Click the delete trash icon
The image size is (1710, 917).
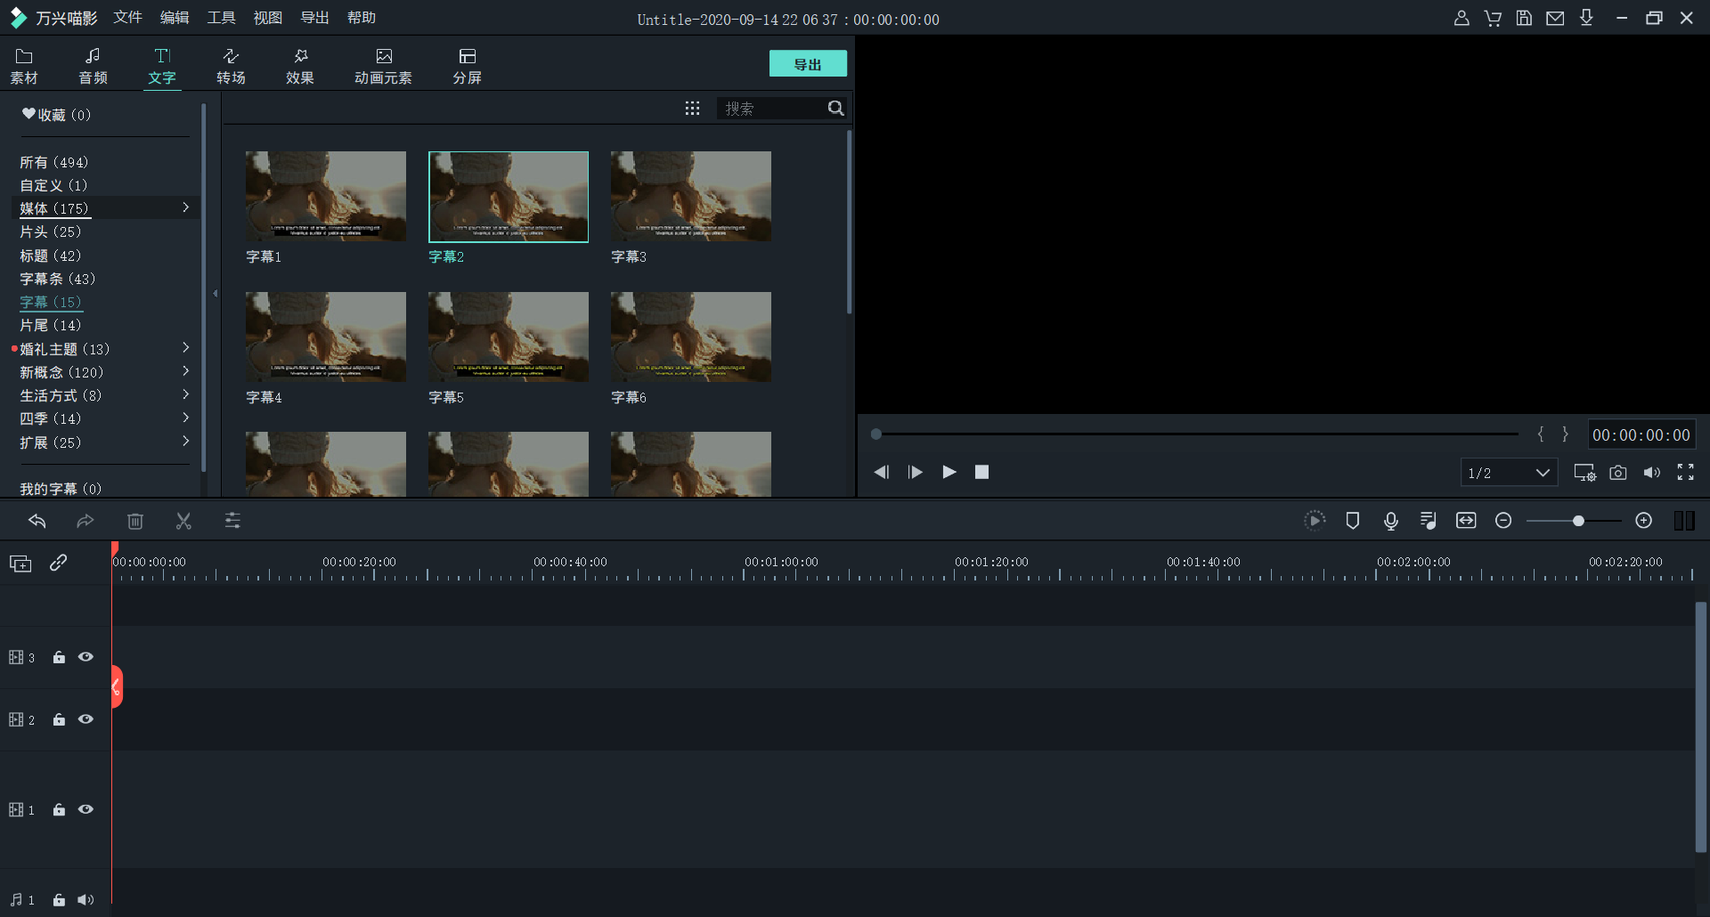135,521
